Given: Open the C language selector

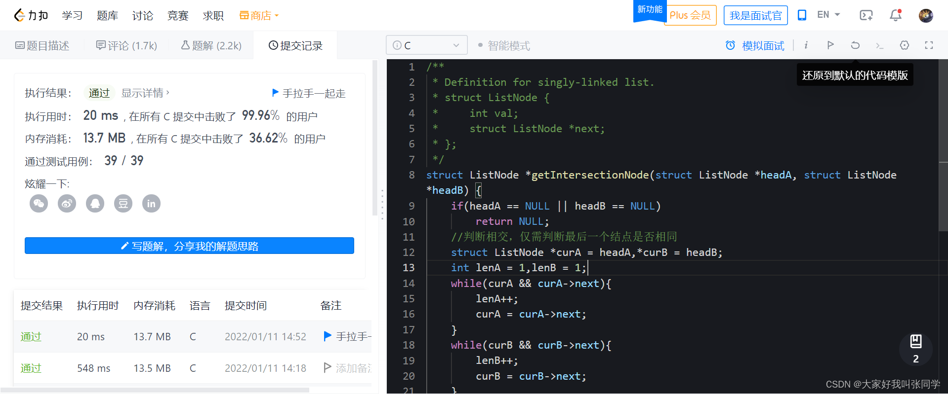Looking at the screenshot, I should tap(426, 45).
